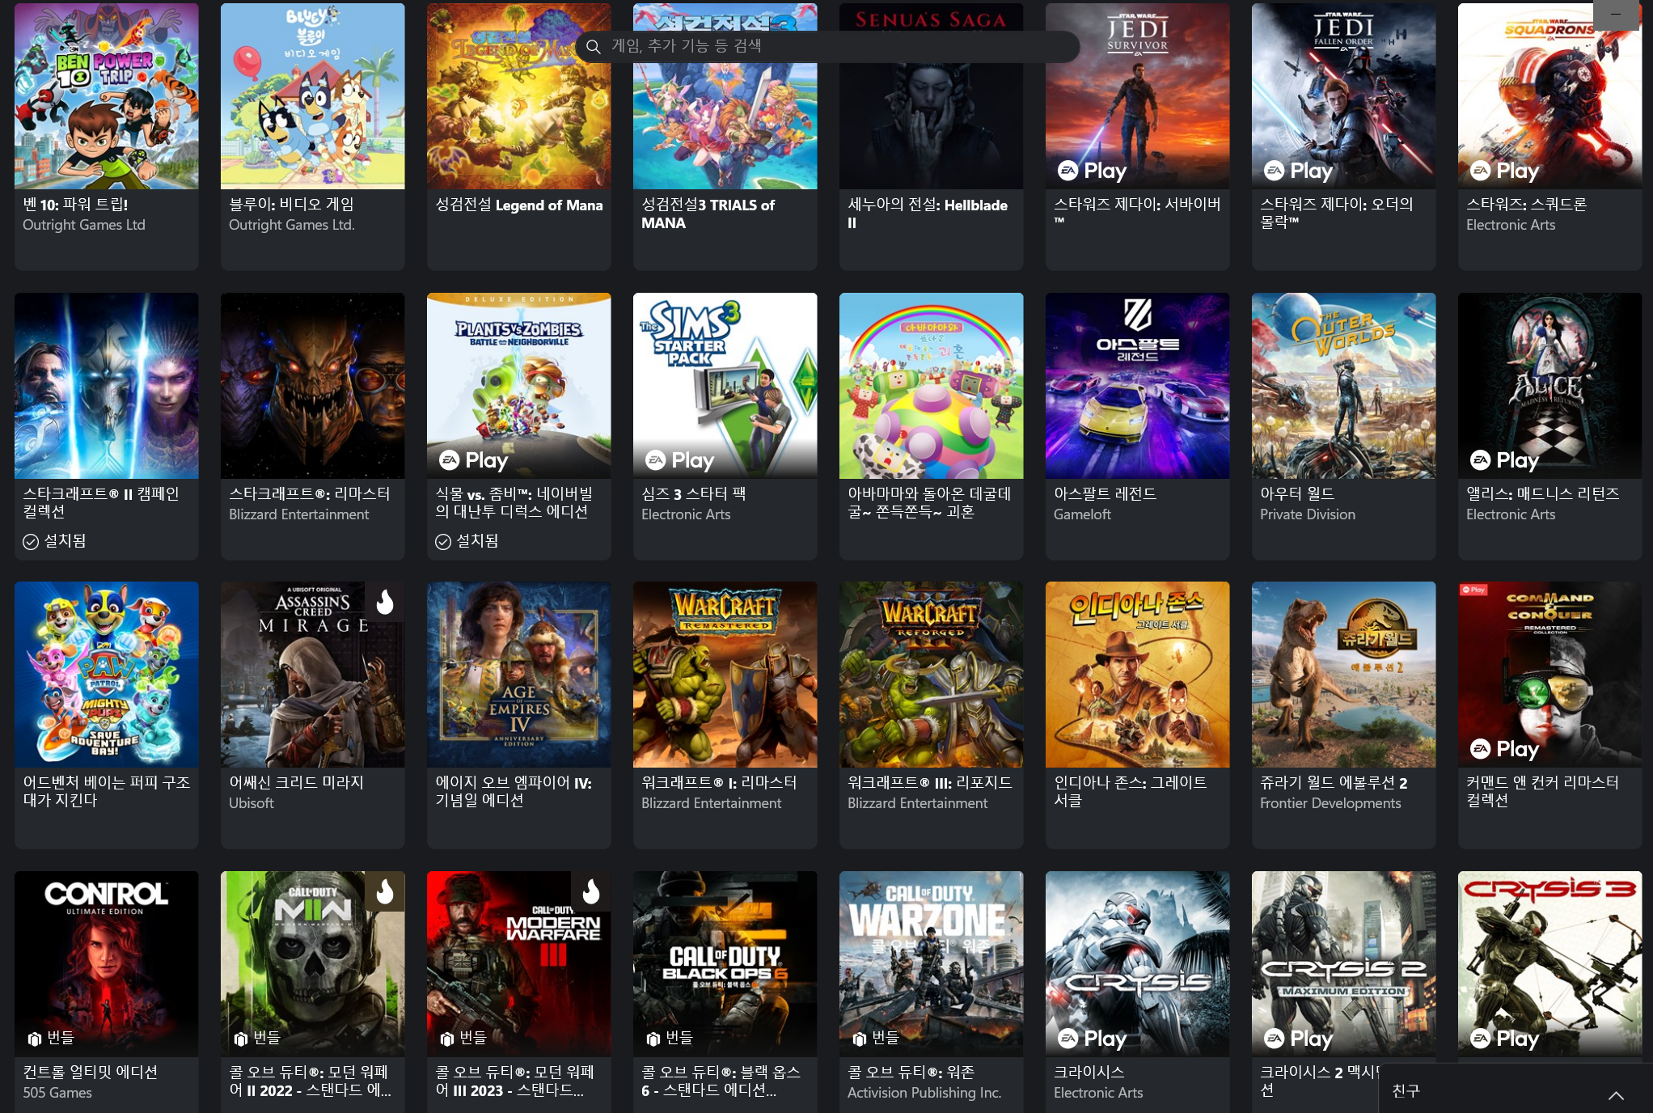The height and width of the screenshot is (1113, 1653).
Task: Expand the 친구 friends panel chevron
Action: [x=1615, y=1095]
